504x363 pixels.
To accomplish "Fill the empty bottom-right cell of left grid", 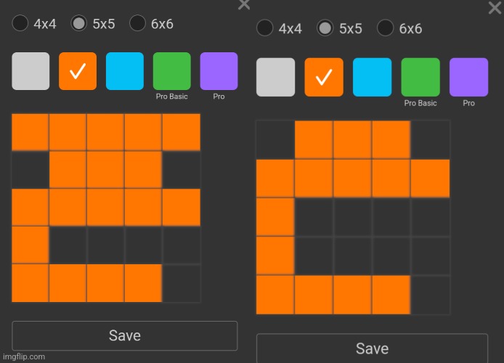I will coord(182,283).
